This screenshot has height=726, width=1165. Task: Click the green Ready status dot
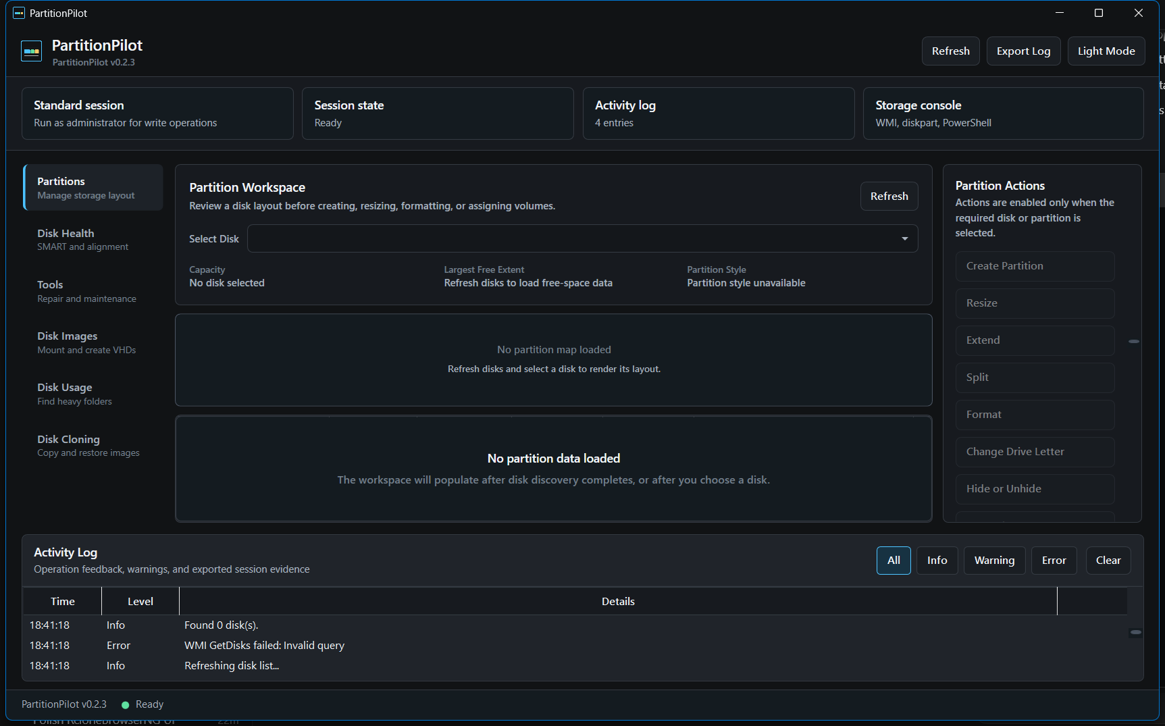[125, 704]
